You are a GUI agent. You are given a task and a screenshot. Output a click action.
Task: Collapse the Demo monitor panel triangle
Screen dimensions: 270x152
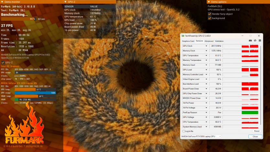[2, 2]
